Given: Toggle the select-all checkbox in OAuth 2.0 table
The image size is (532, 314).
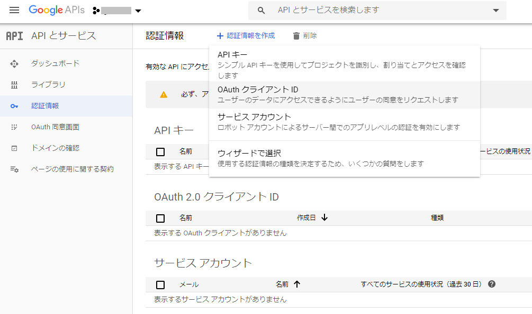Looking at the screenshot, I should click(160, 218).
